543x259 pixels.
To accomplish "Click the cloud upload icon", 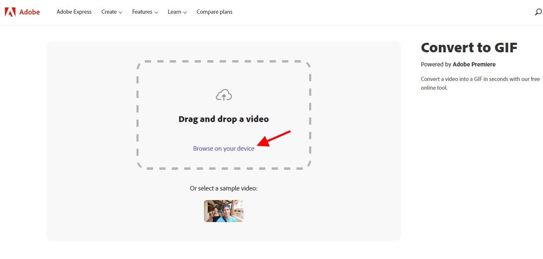I will pyautogui.click(x=223, y=95).
